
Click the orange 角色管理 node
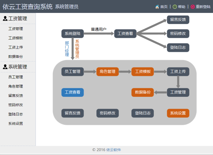(x=108, y=72)
